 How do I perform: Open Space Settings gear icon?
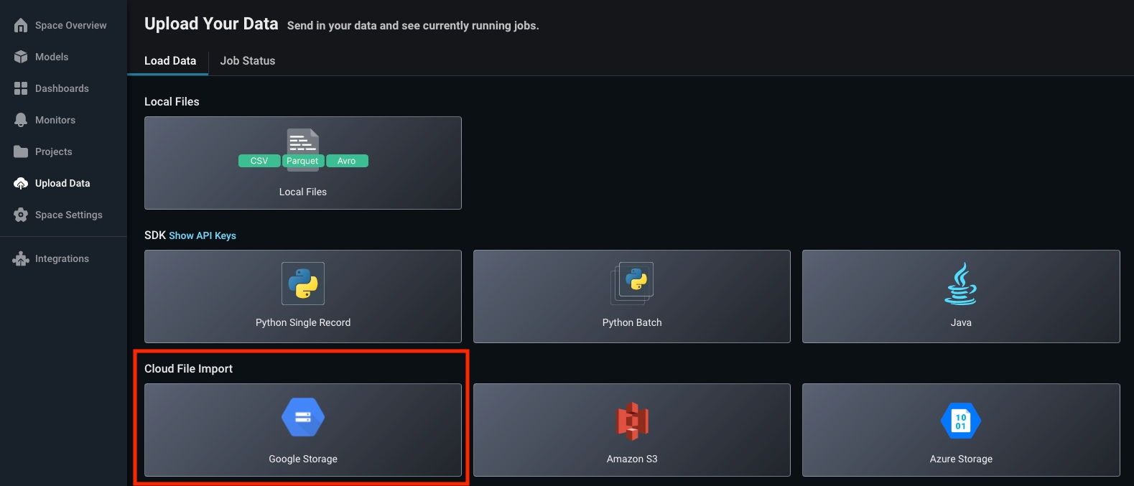point(21,215)
